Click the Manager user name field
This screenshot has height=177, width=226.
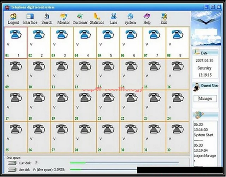[205, 99]
